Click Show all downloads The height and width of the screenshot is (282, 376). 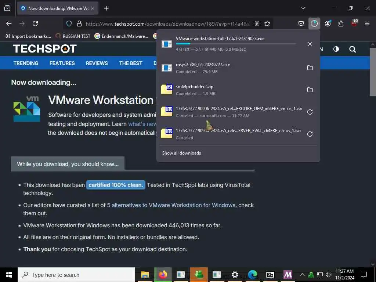181,153
